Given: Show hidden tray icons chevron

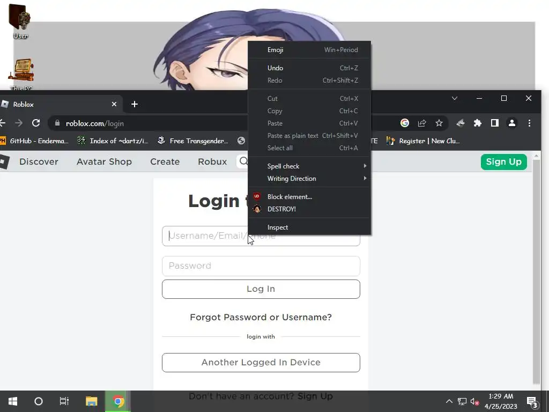Looking at the screenshot, I should 449,401.
